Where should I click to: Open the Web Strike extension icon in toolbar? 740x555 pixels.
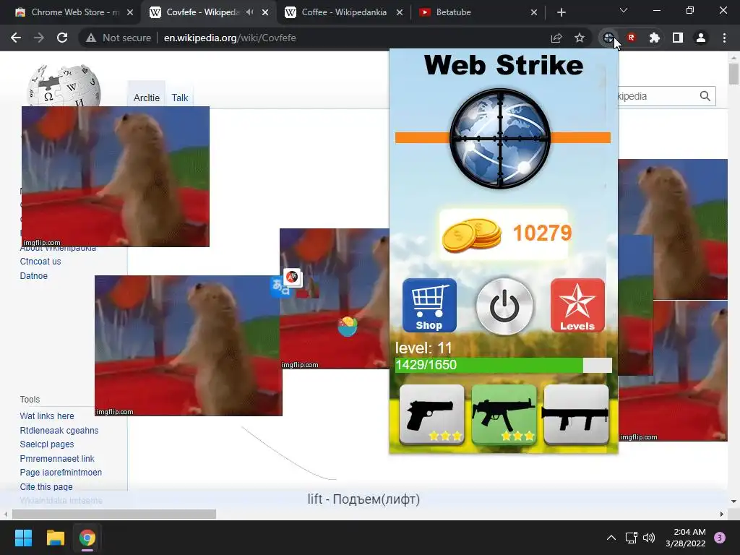608,38
